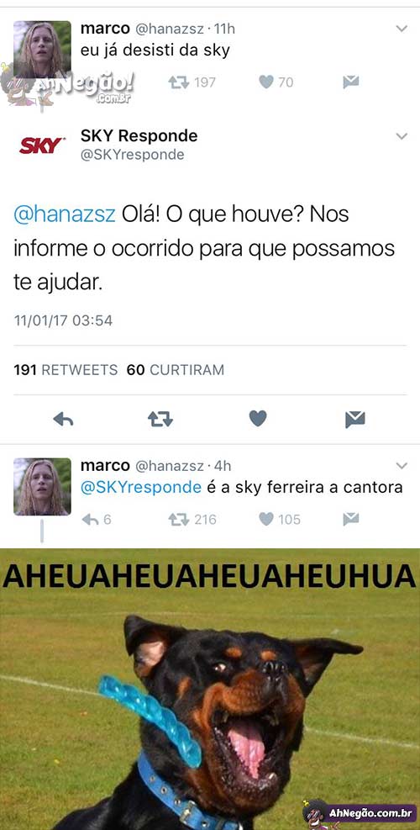Open the @hanazsz mention link in the reply

tap(65, 215)
